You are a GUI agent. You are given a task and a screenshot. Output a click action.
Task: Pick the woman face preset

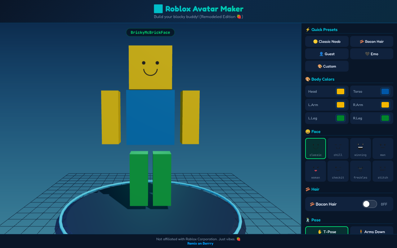click(315, 171)
